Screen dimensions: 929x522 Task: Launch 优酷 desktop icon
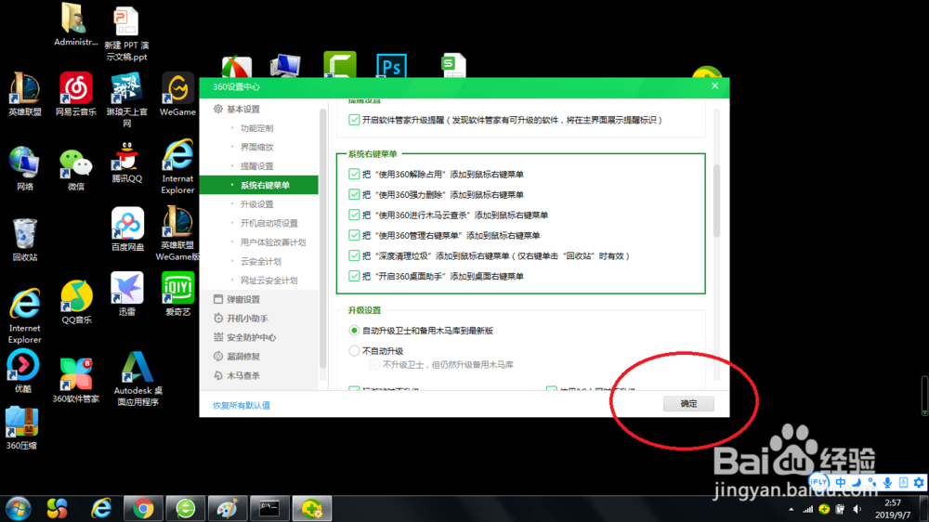click(23, 371)
